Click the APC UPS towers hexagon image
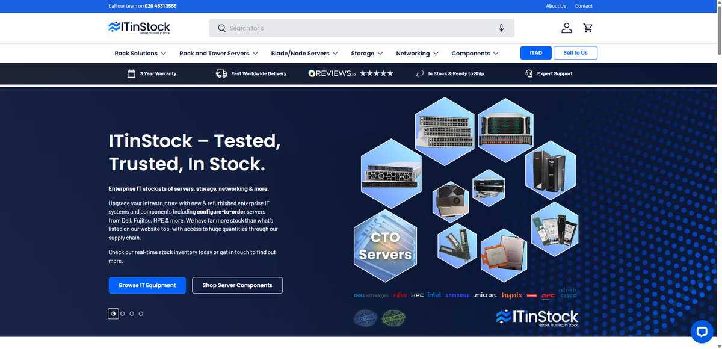This screenshot has width=722, height=349. (x=551, y=170)
